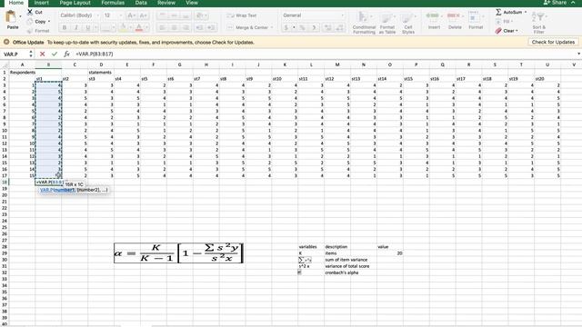Switch to the Insert tab

[42, 3]
